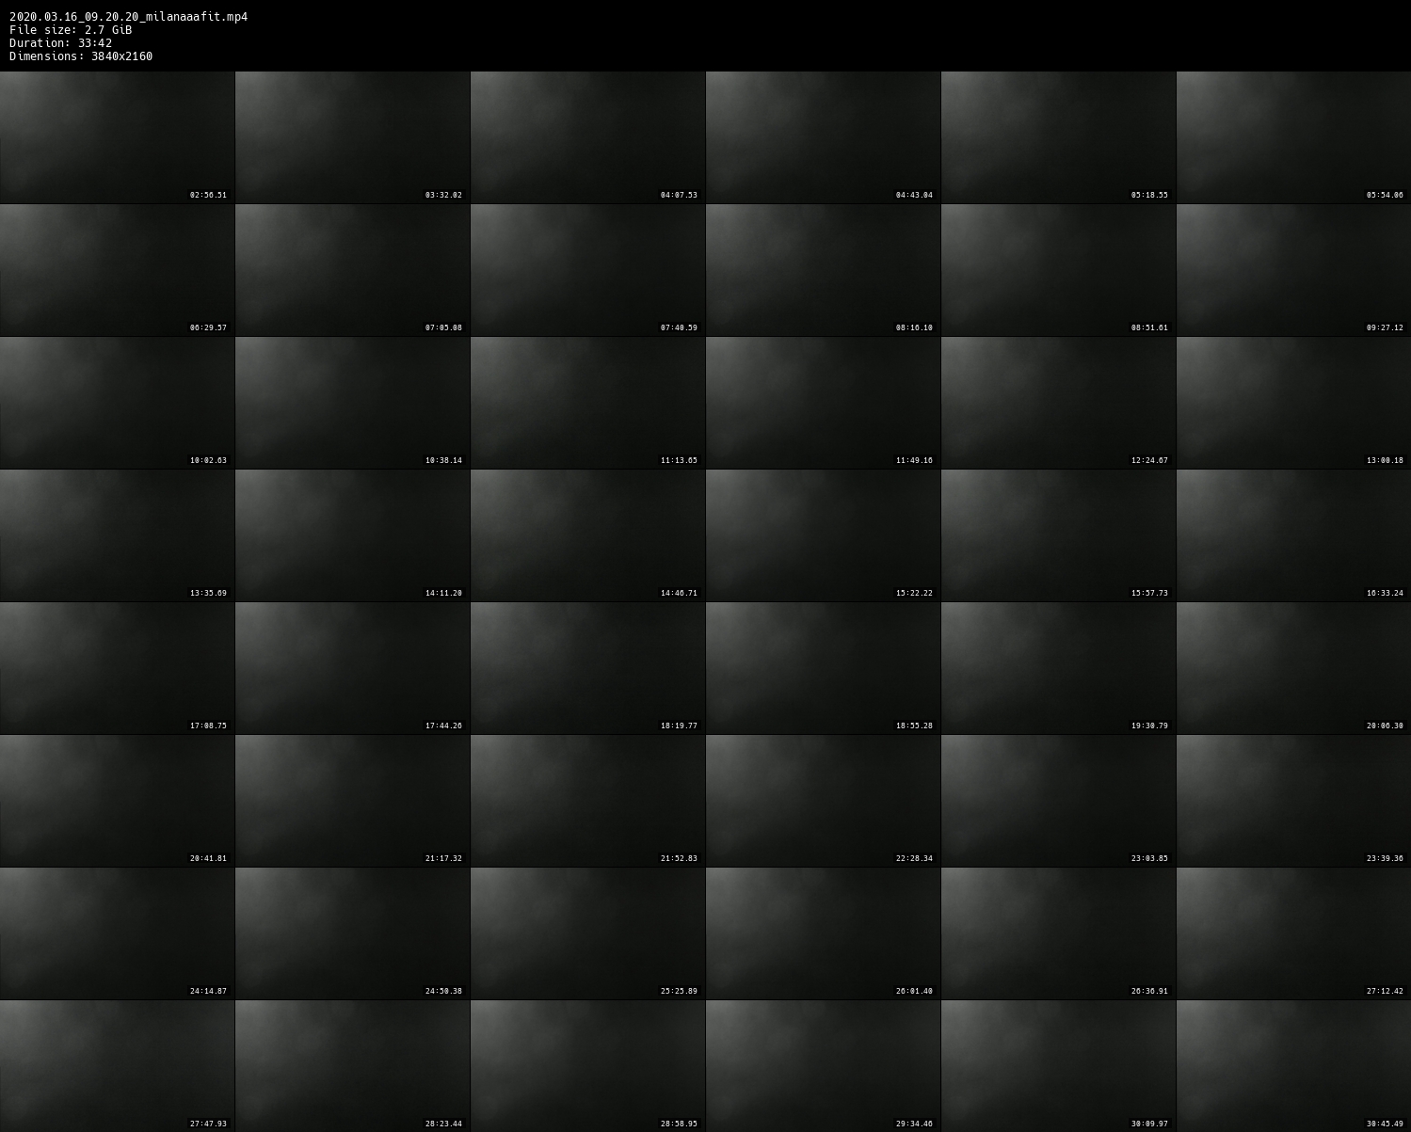Viewport: 1411px width, 1132px height.
Task: Select the thumbnail at 24:50.38
Action: (x=352, y=933)
